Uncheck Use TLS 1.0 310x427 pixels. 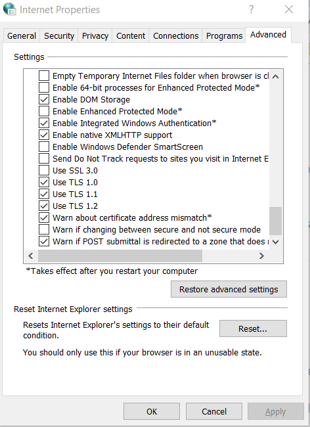coord(44,182)
